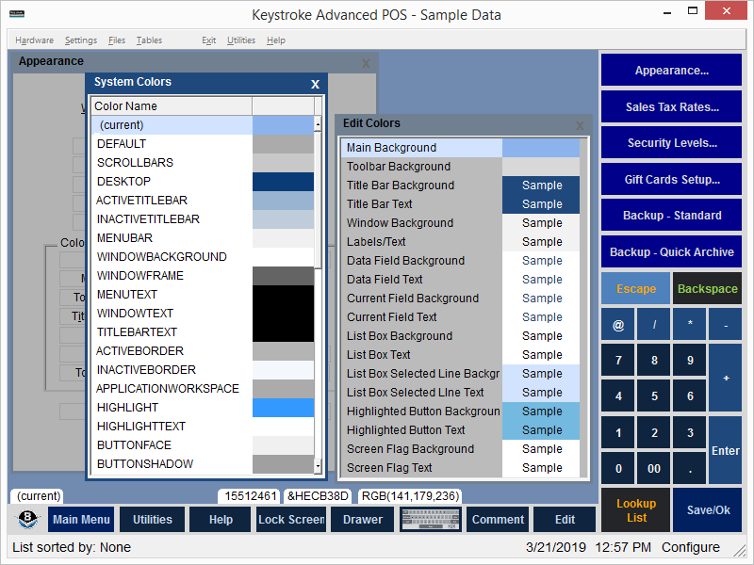Click the Keystroke logo icon in bottom toolbar
Viewport: 754px width, 565px height.
pyautogui.click(x=28, y=520)
